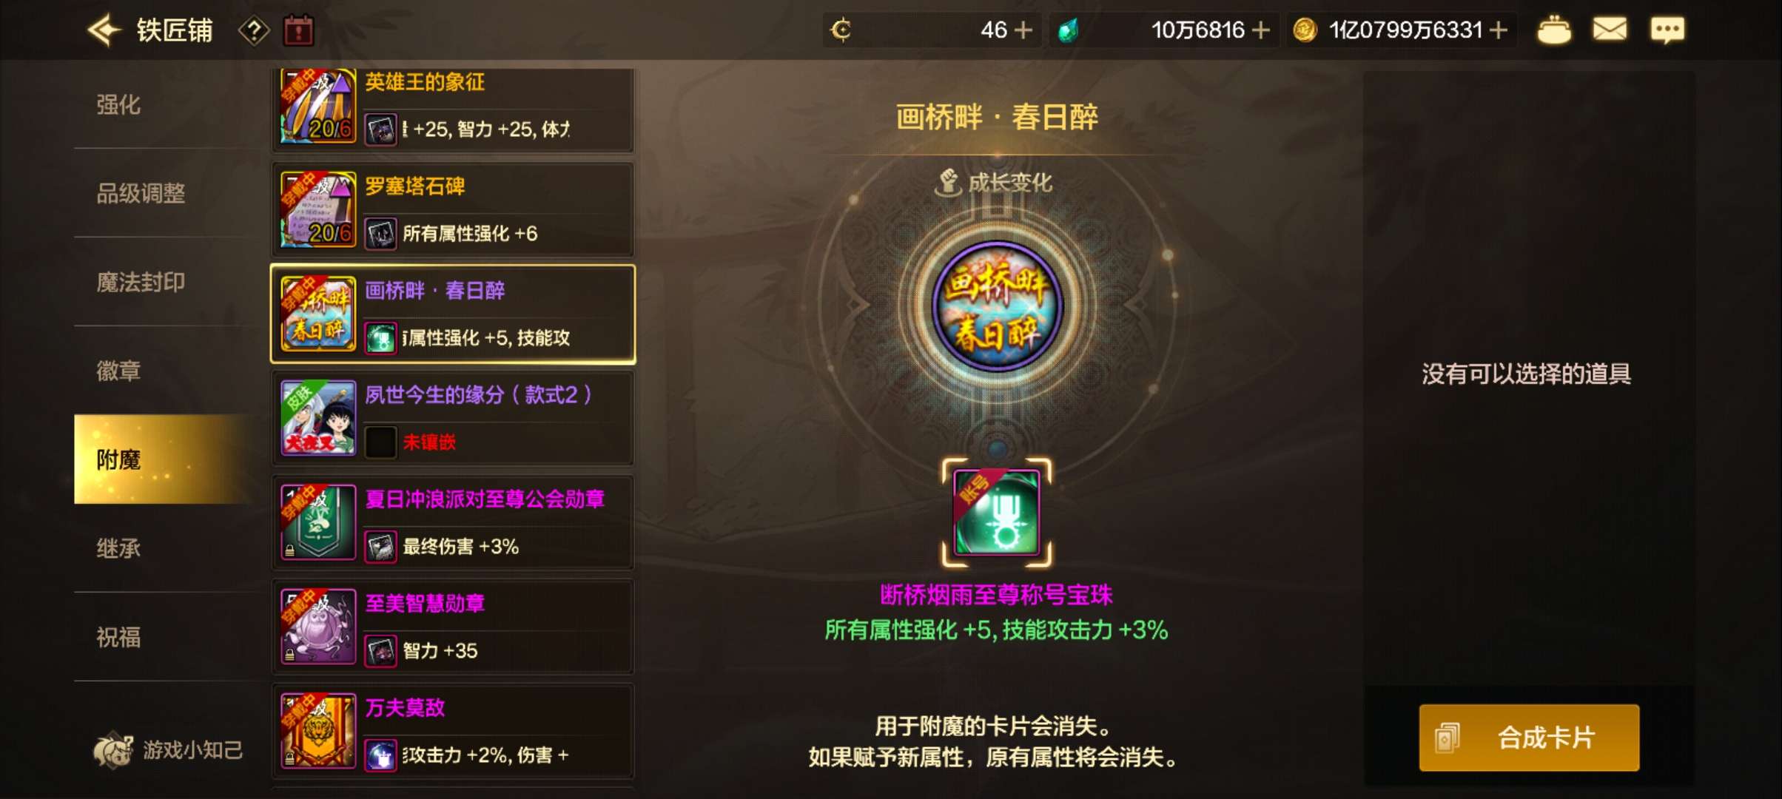Select 夏日冲浪派对至尊公会勋章 item
Image resolution: width=1782 pixels, height=799 pixels.
453,523
